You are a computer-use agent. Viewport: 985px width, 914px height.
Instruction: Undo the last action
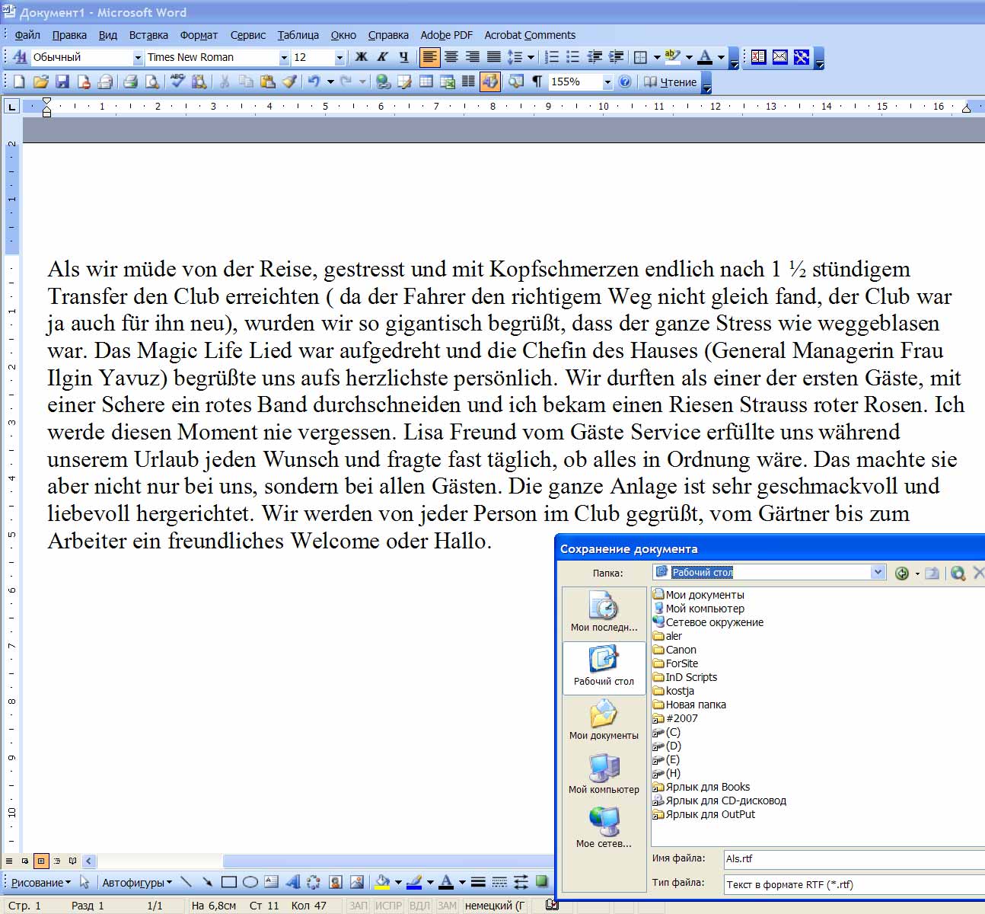tap(314, 81)
